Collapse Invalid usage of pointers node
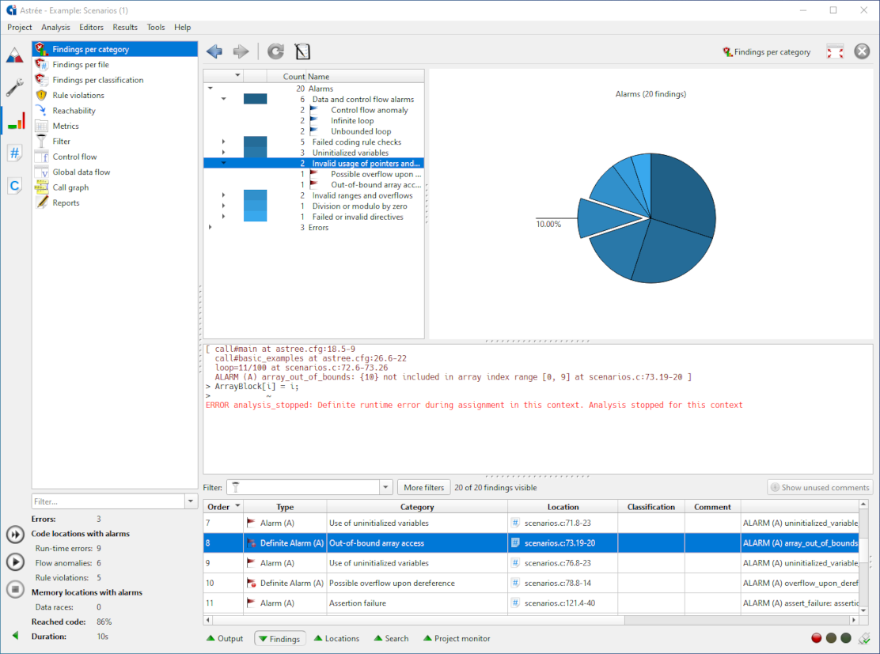Screen dimensions: 880x654 (223, 163)
